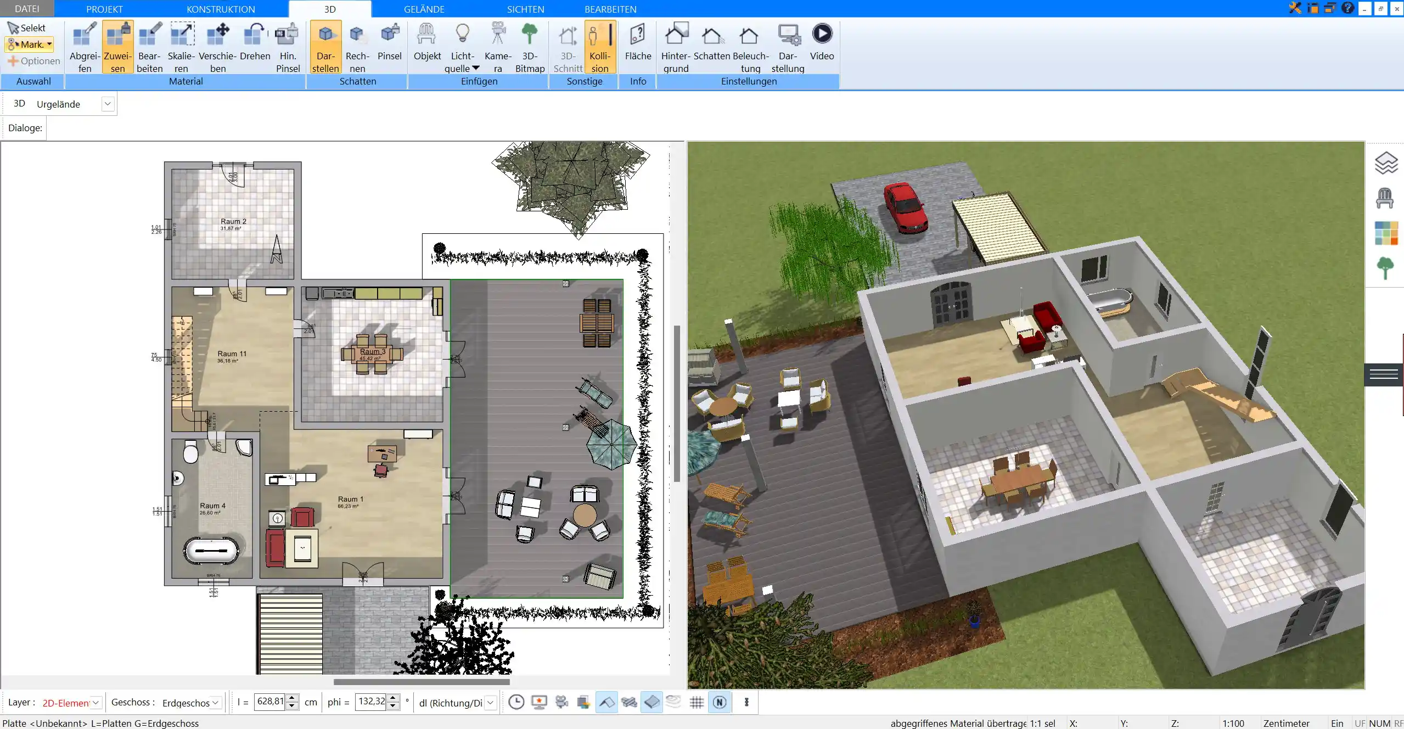Image resolution: width=1404 pixels, height=729 pixels.
Task: Click the sidebar hamburger handle
Action: point(1384,375)
